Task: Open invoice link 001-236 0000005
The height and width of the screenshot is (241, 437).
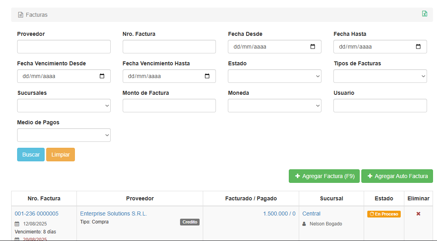Action: 37,214
